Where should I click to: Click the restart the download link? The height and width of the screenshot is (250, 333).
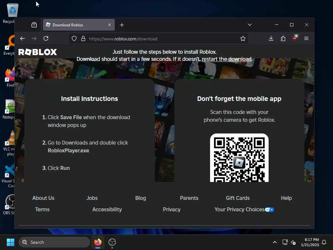coord(227,59)
